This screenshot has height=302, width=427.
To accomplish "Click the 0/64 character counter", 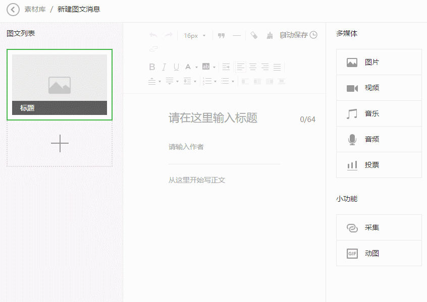I will pyautogui.click(x=307, y=119).
